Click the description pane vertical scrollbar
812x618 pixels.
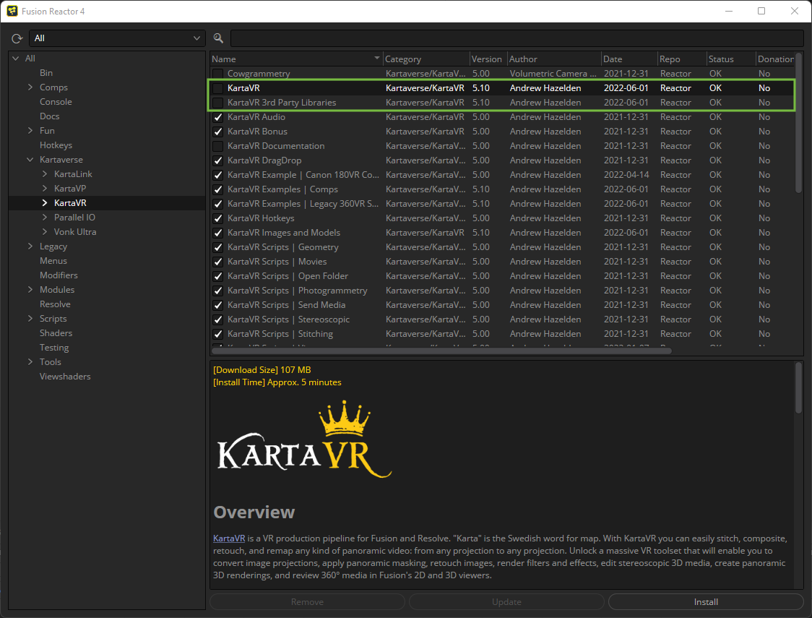click(x=798, y=388)
